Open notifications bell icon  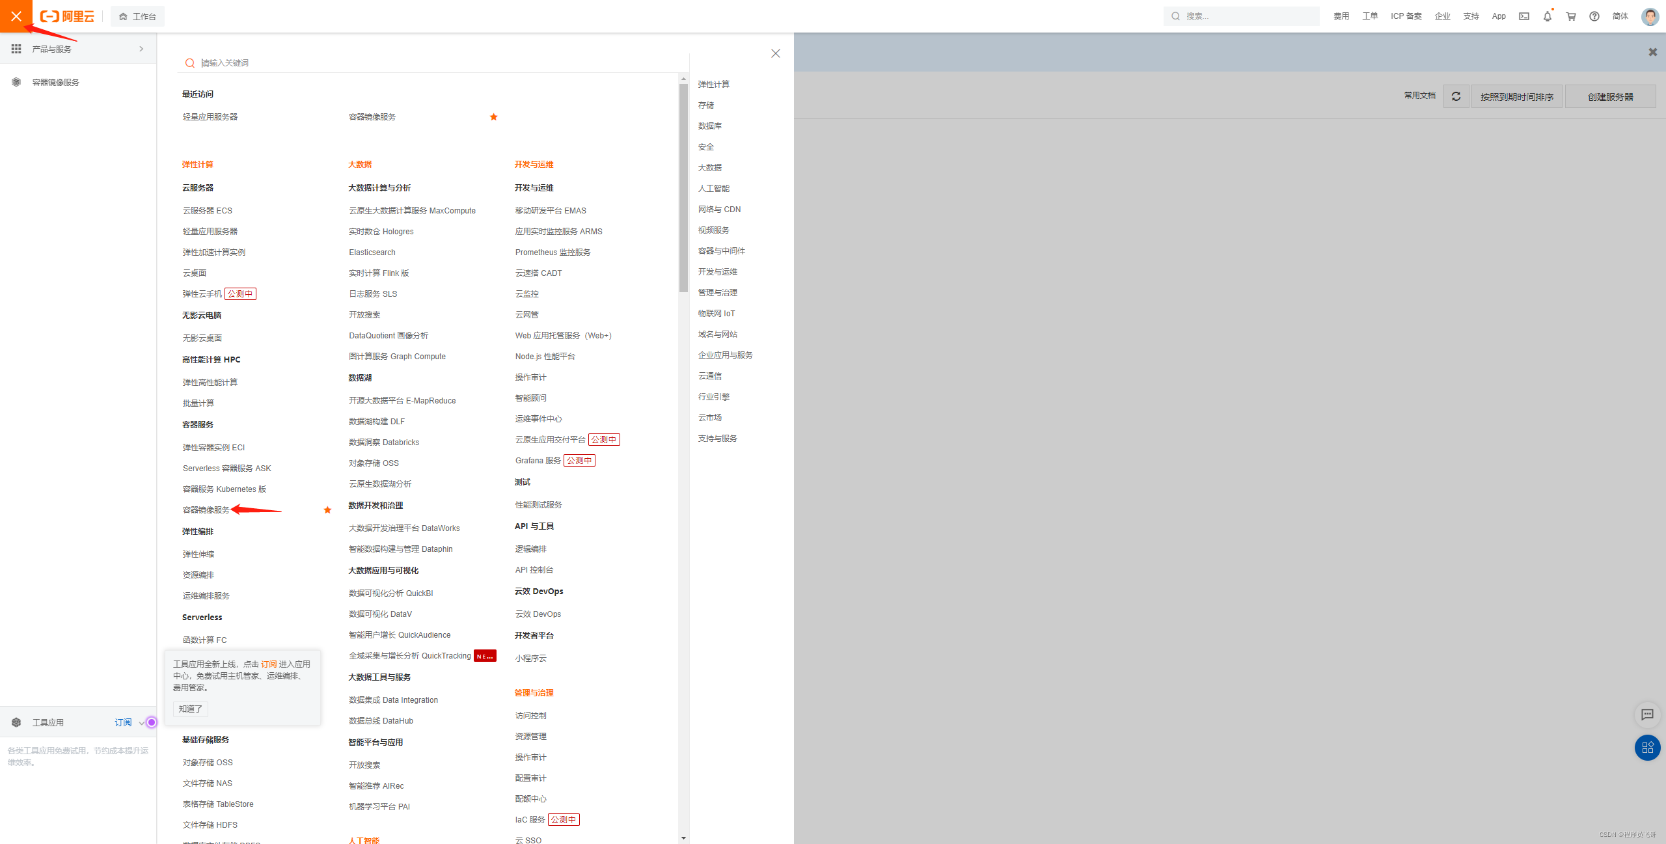pyautogui.click(x=1548, y=16)
